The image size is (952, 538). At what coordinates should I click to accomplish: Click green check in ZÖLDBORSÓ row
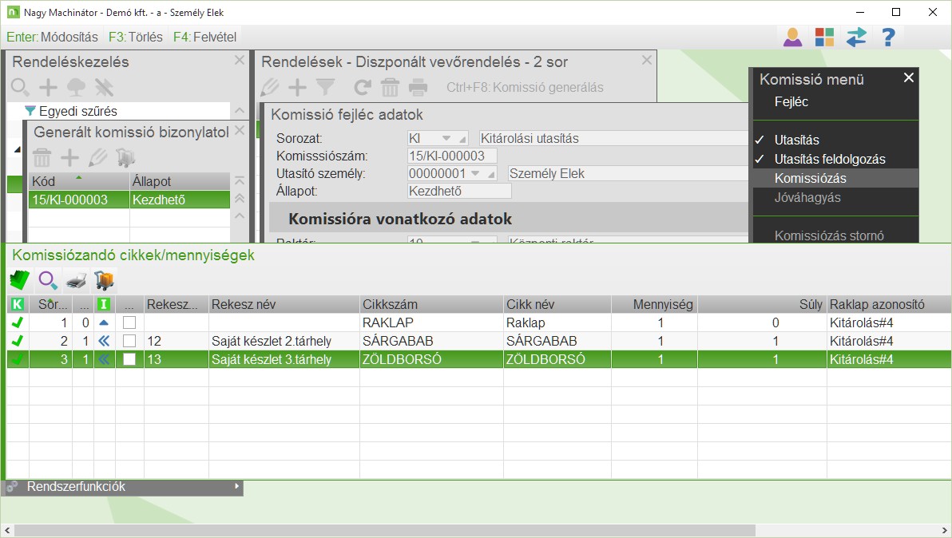pos(18,359)
